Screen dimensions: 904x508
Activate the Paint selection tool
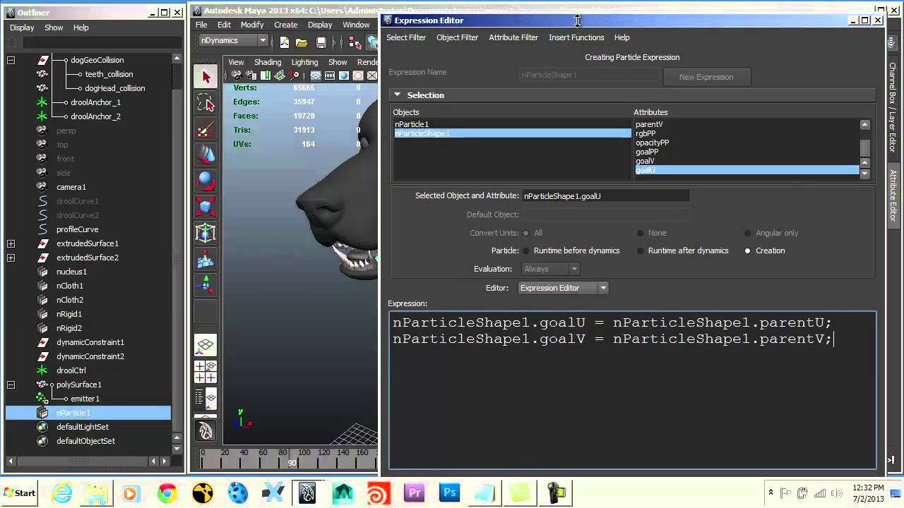206,130
